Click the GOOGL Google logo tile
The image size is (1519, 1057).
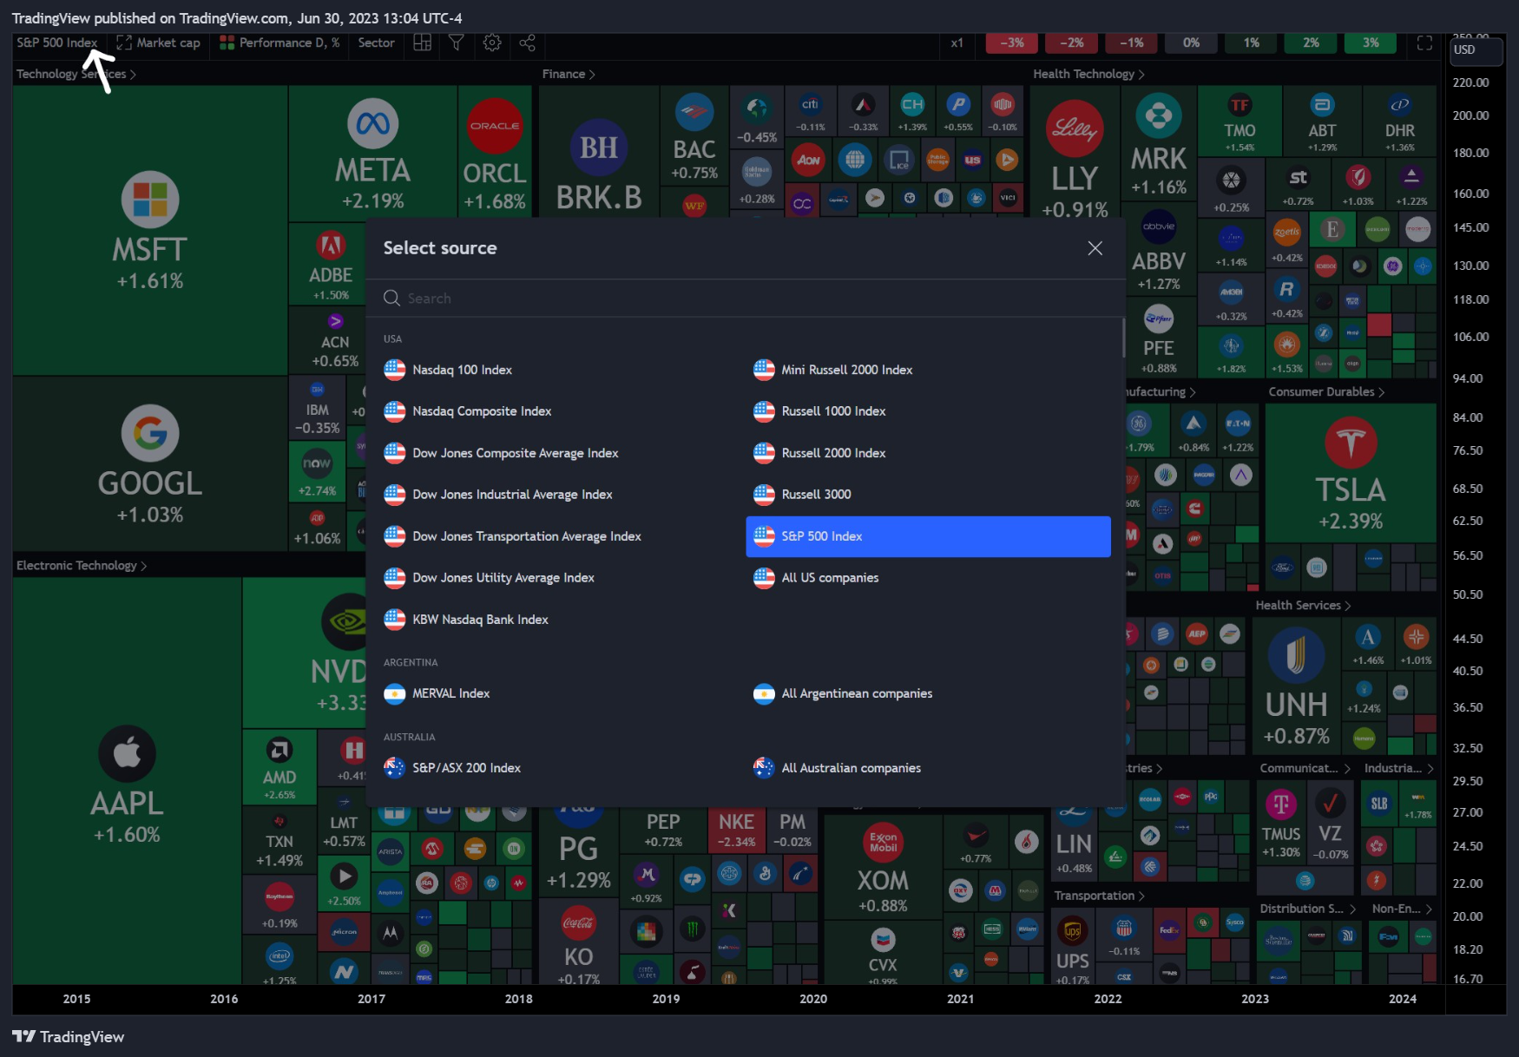pos(150,433)
